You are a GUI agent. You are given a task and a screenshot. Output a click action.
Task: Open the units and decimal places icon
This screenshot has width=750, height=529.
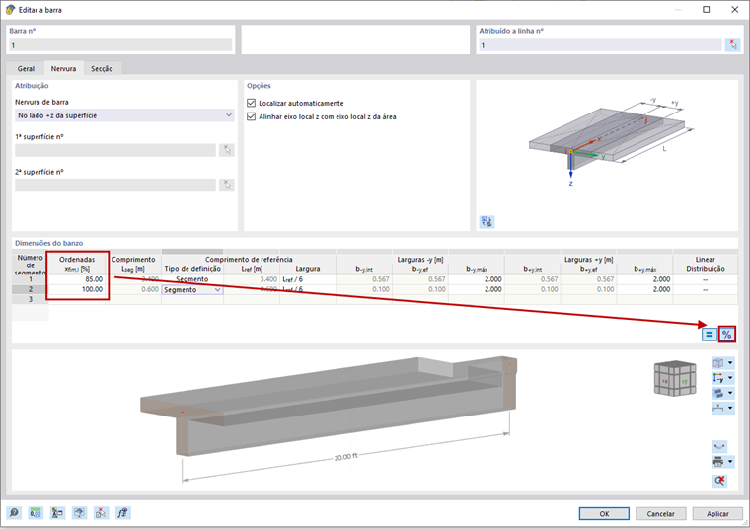(36, 513)
